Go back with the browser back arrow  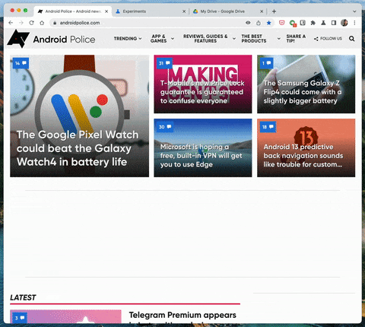tap(11, 23)
